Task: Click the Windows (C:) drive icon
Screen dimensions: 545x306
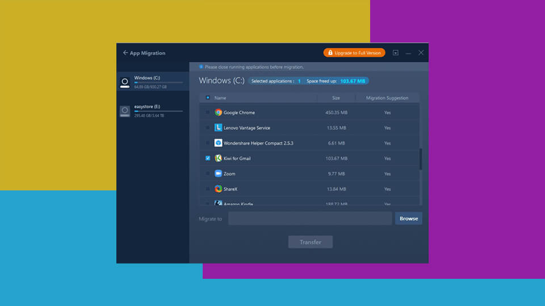Action: click(x=125, y=83)
